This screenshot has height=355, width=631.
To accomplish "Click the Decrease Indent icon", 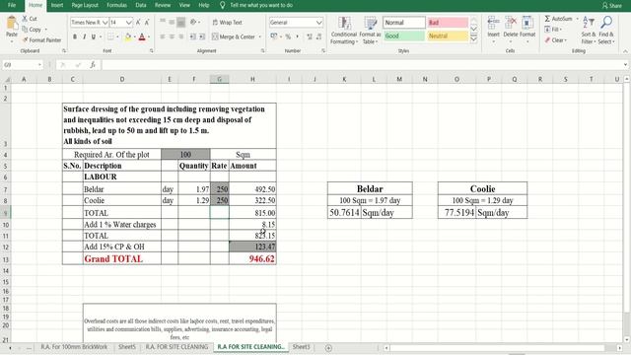I will [x=193, y=36].
